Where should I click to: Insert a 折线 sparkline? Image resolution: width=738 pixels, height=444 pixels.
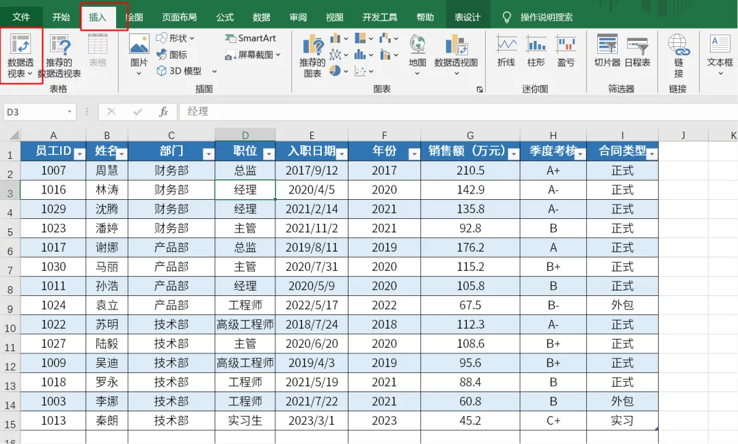[x=506, y=50]
